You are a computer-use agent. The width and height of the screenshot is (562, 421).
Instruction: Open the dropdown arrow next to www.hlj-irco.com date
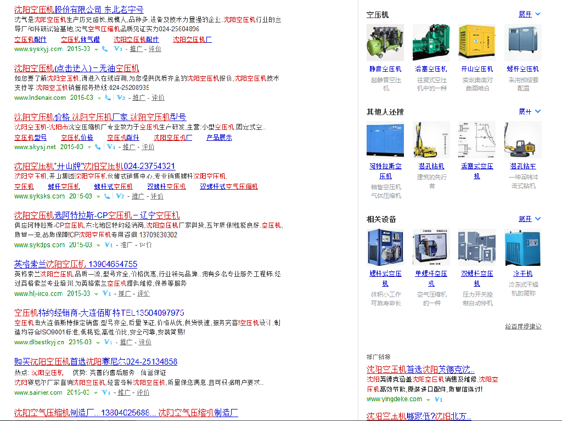coord(96,294)
